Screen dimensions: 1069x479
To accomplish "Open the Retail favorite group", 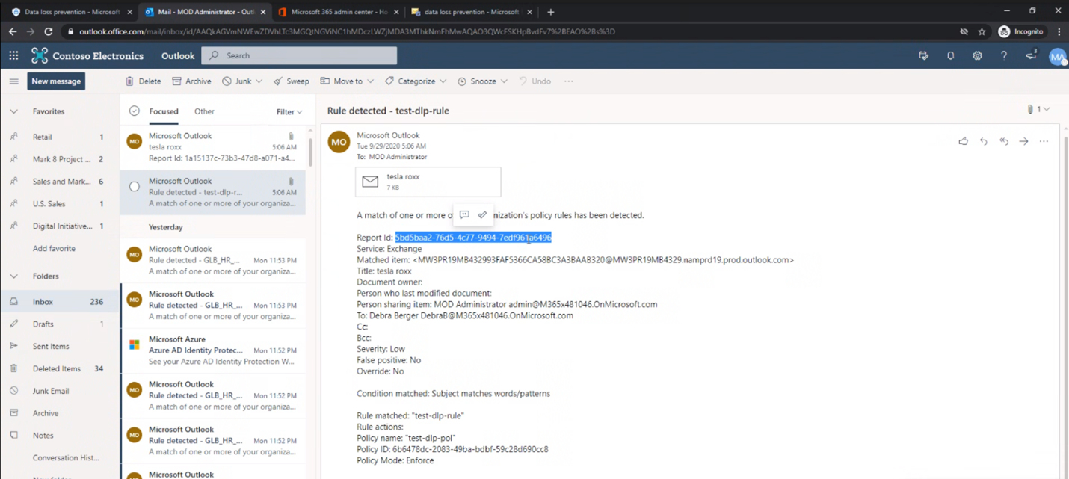I will click(60, 137).
